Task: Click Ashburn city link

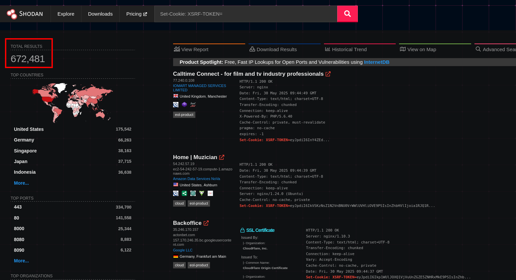Action: click(x=210, y=185)
